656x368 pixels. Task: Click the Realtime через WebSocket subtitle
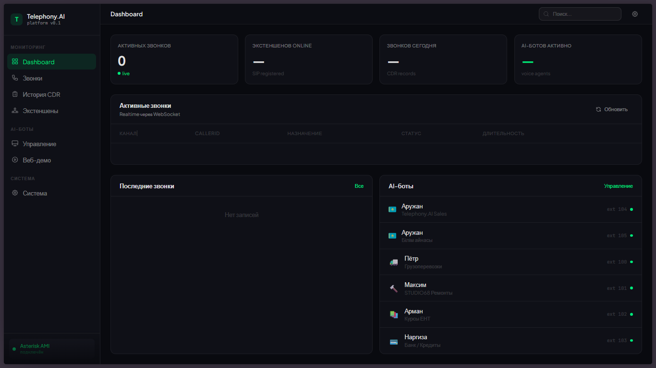pyautogui.click(x=150, y=115)
